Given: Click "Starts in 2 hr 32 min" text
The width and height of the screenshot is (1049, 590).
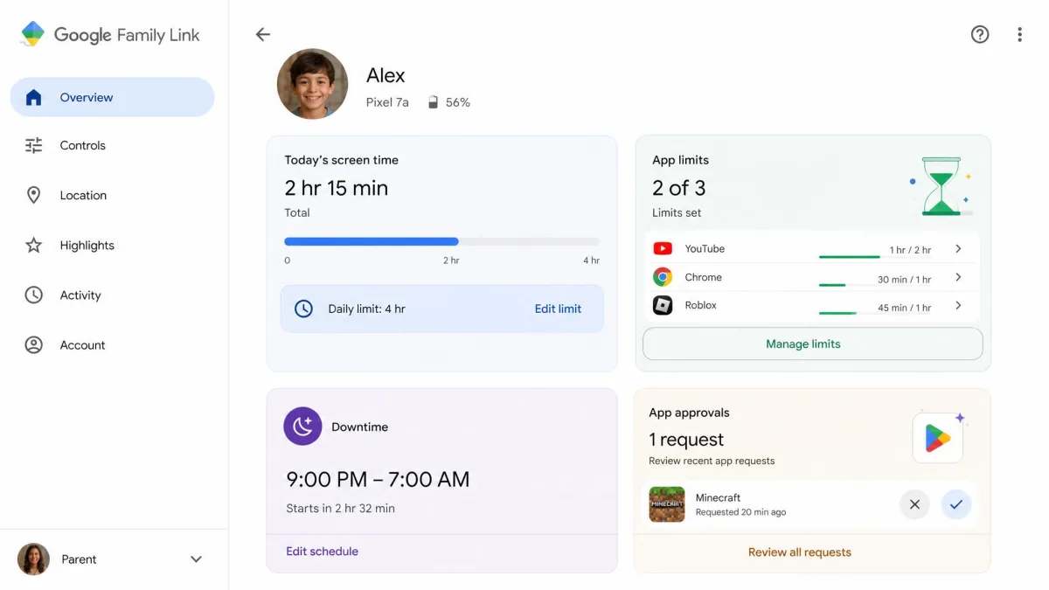Looking at the screenshot, I should pos(340,508).
